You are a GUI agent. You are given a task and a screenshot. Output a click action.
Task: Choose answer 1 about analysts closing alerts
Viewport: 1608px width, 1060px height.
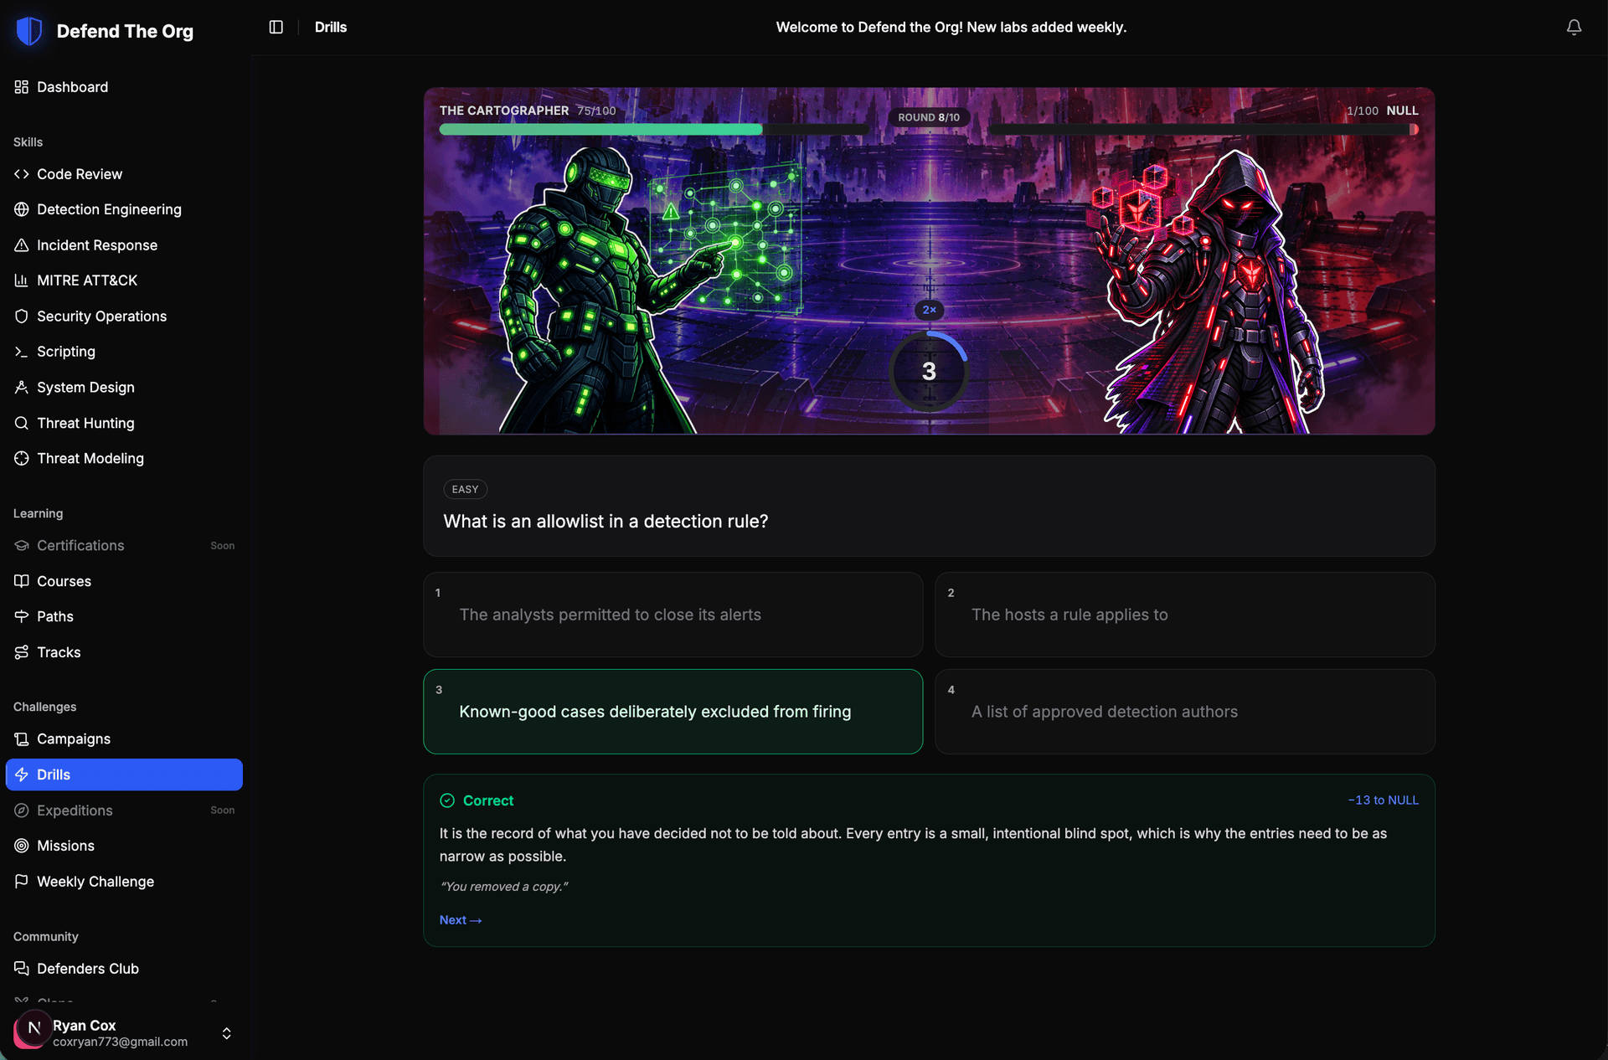(673, 615)
